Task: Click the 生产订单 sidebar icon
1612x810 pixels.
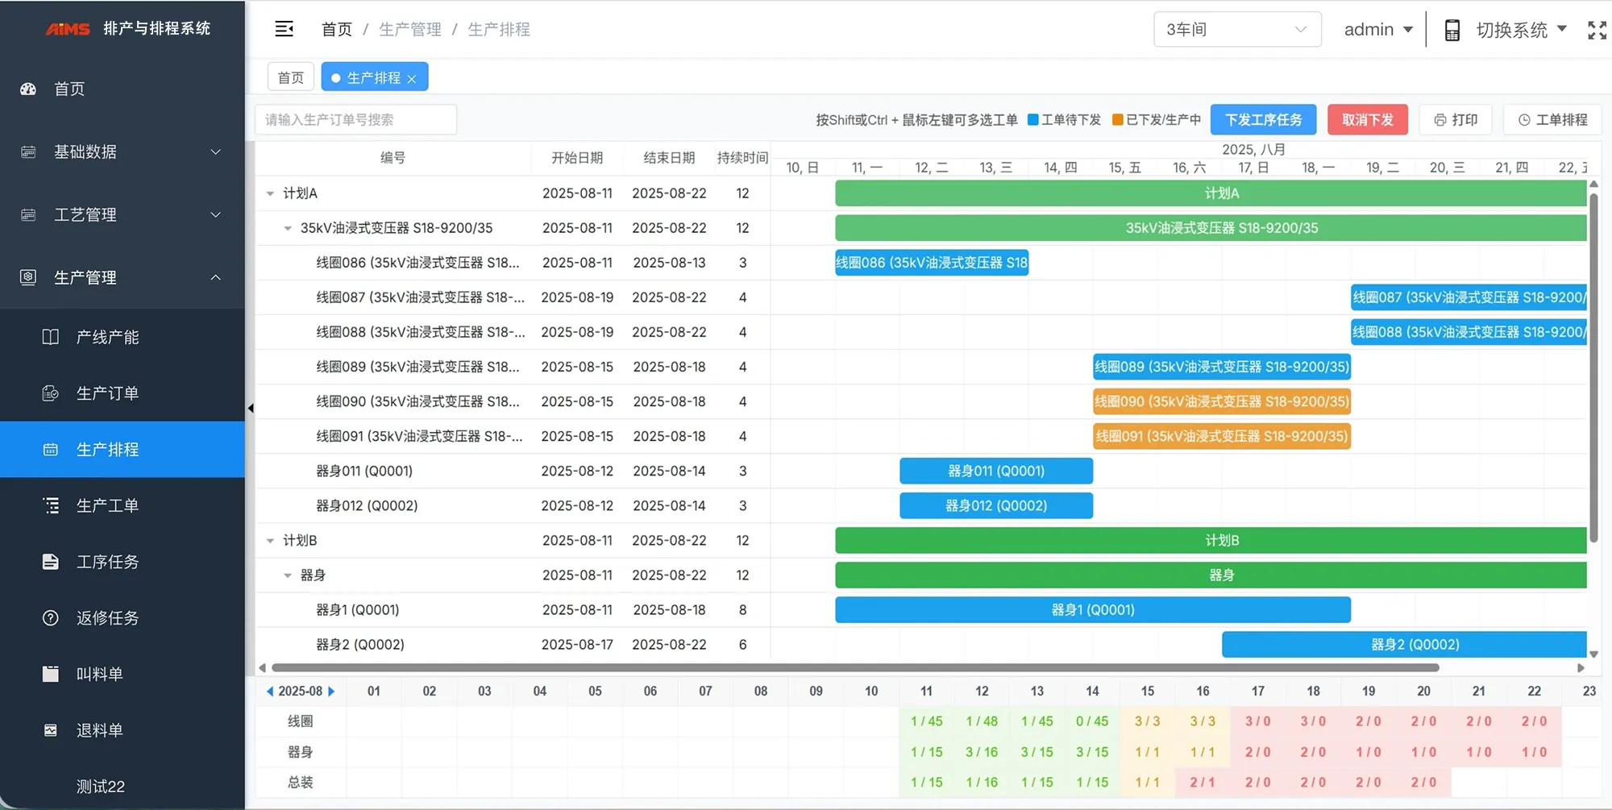Action: [x=50, y=393]
